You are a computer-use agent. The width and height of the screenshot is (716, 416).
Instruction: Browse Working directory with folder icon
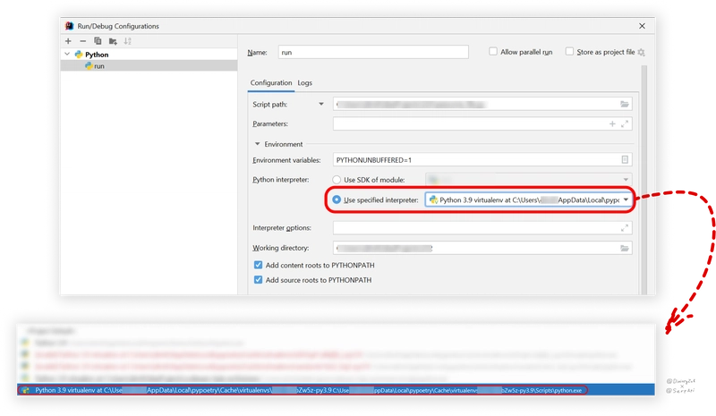coord(626,247)
